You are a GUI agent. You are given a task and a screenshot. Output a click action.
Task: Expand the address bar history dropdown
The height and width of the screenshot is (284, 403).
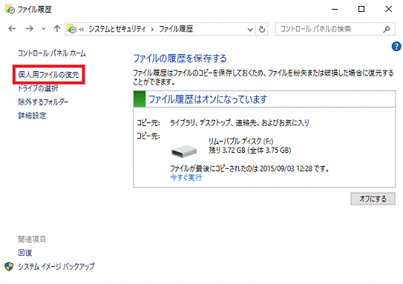point(250,30)
